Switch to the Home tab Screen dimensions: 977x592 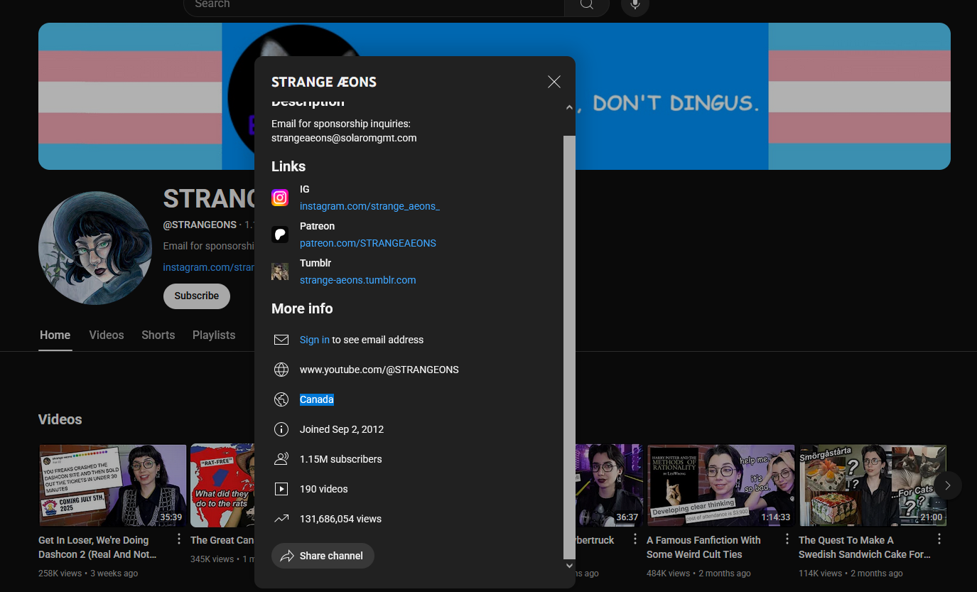[x=55, y=335]
